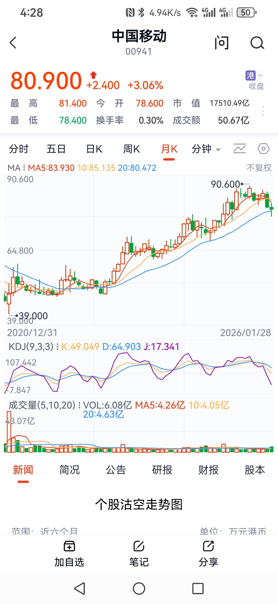Tap the +3.06% change percentage
The image size is (278, 604).
(145, 85)
